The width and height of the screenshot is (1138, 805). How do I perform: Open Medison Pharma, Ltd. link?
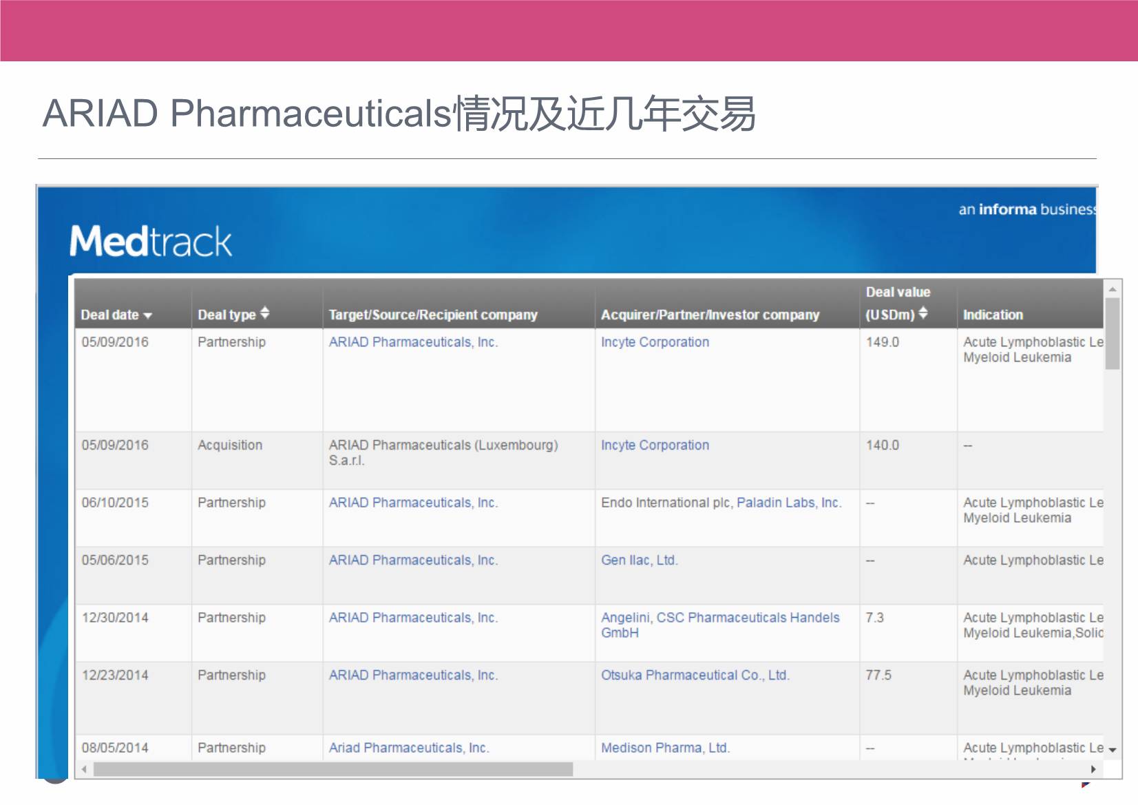point(665,748)
